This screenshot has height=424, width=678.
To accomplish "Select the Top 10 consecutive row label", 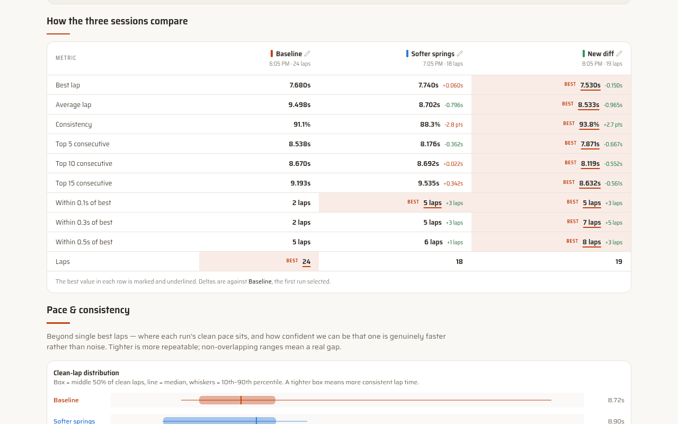I will pyautogui.click(x=84, y=163).
